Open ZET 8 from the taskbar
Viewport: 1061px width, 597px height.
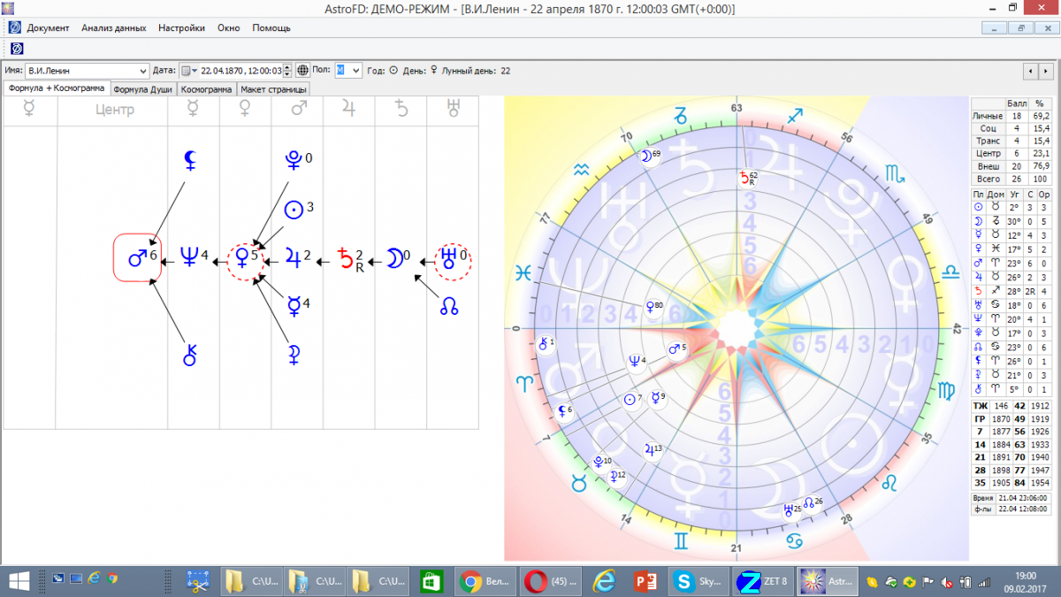[762, 581]
